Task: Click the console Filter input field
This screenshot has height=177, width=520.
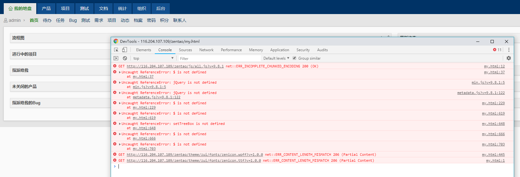Action: (x=219, y=58)
